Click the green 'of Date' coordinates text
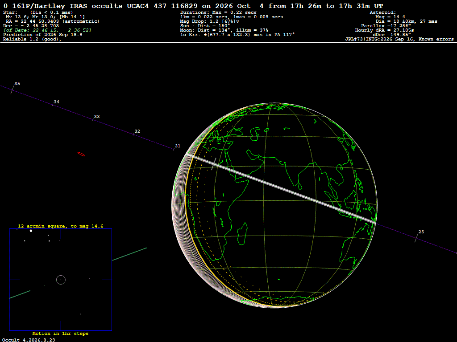 [47, 30]
